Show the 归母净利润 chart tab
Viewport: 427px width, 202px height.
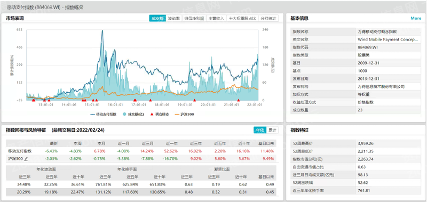pyautogui.click(x=194, y=19)
